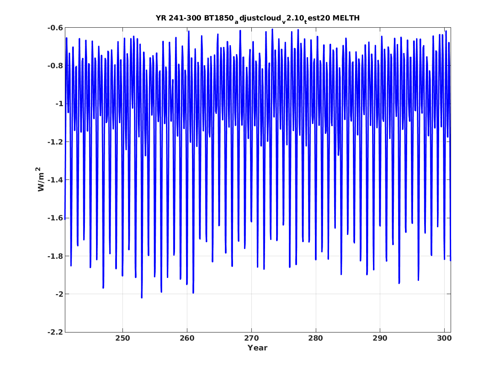Click the x-axis tick label 290
This screenshot has width=498, height=373.
click(380, 338)
